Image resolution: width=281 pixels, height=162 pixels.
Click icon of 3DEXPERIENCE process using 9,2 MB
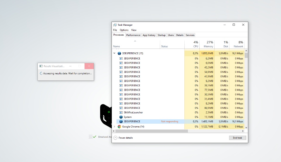121,81
